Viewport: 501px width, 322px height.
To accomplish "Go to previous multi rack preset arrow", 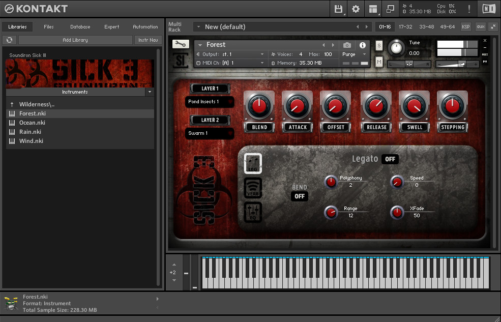I will click(358, 27).
